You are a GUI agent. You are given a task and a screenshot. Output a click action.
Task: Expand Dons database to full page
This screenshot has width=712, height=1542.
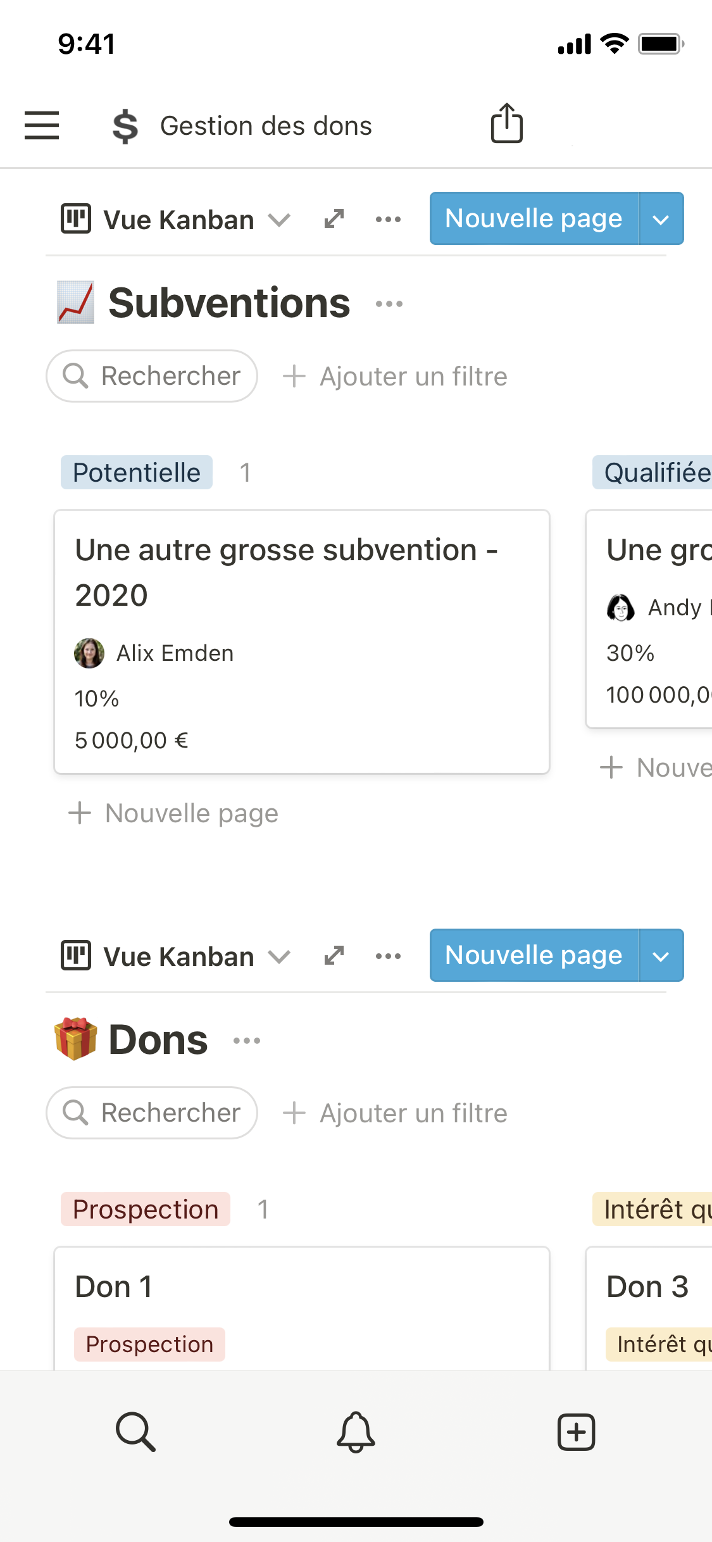(334, 956)
